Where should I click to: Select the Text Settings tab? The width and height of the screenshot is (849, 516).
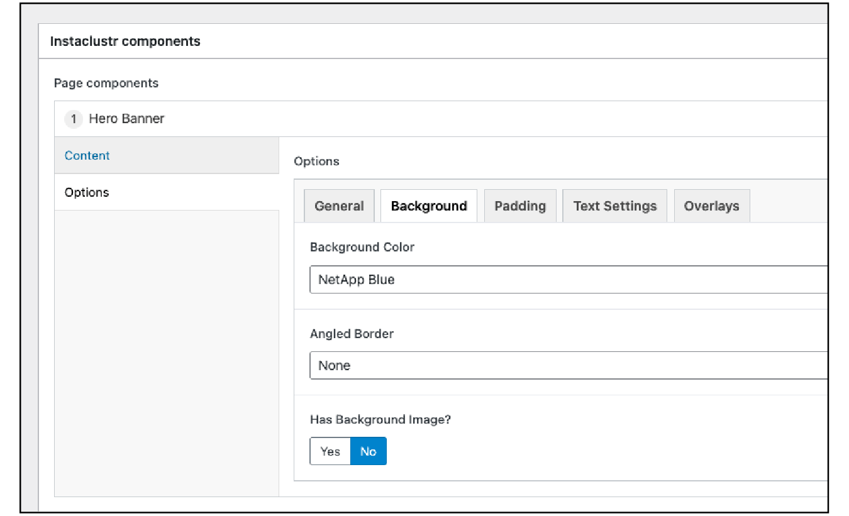click(614, 206)
